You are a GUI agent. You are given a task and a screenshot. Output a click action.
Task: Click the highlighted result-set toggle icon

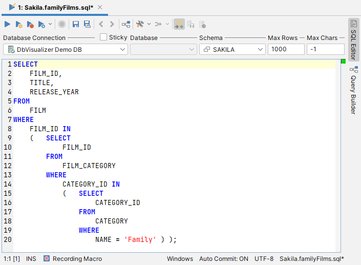[179, 24]
